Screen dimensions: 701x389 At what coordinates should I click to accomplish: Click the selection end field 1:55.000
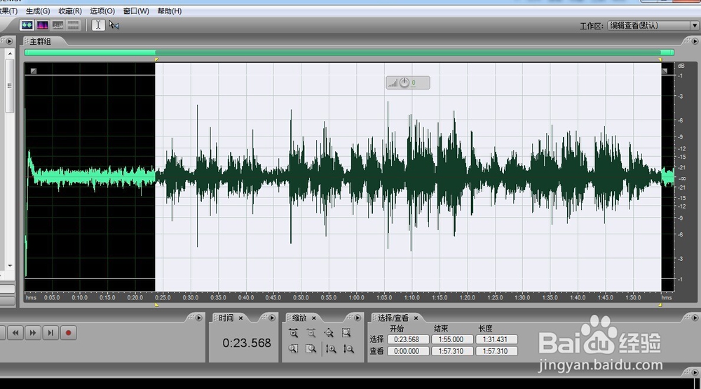coord(451,339)
